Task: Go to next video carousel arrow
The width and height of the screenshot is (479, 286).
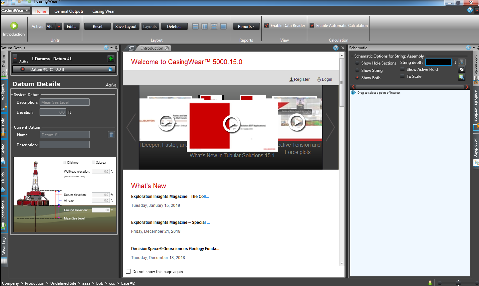Action: point(330,127)
